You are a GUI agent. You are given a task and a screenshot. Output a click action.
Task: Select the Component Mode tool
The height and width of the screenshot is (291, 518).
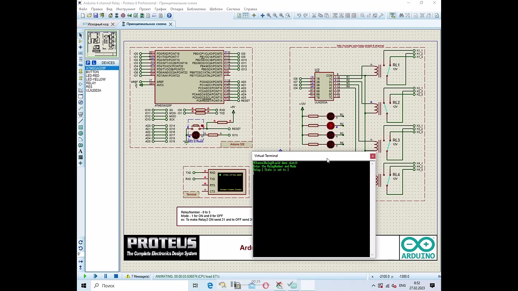click(81, 41)
